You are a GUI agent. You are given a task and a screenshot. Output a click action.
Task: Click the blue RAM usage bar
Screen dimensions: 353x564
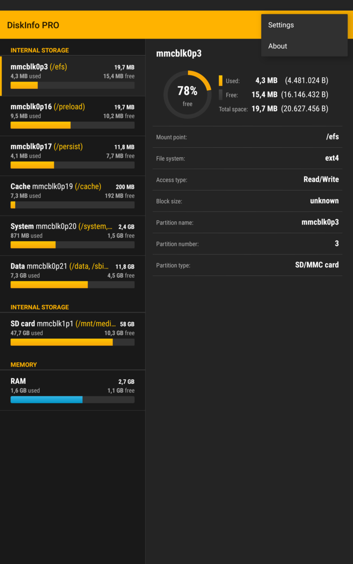pyautogui.click(x=47, y=399)
